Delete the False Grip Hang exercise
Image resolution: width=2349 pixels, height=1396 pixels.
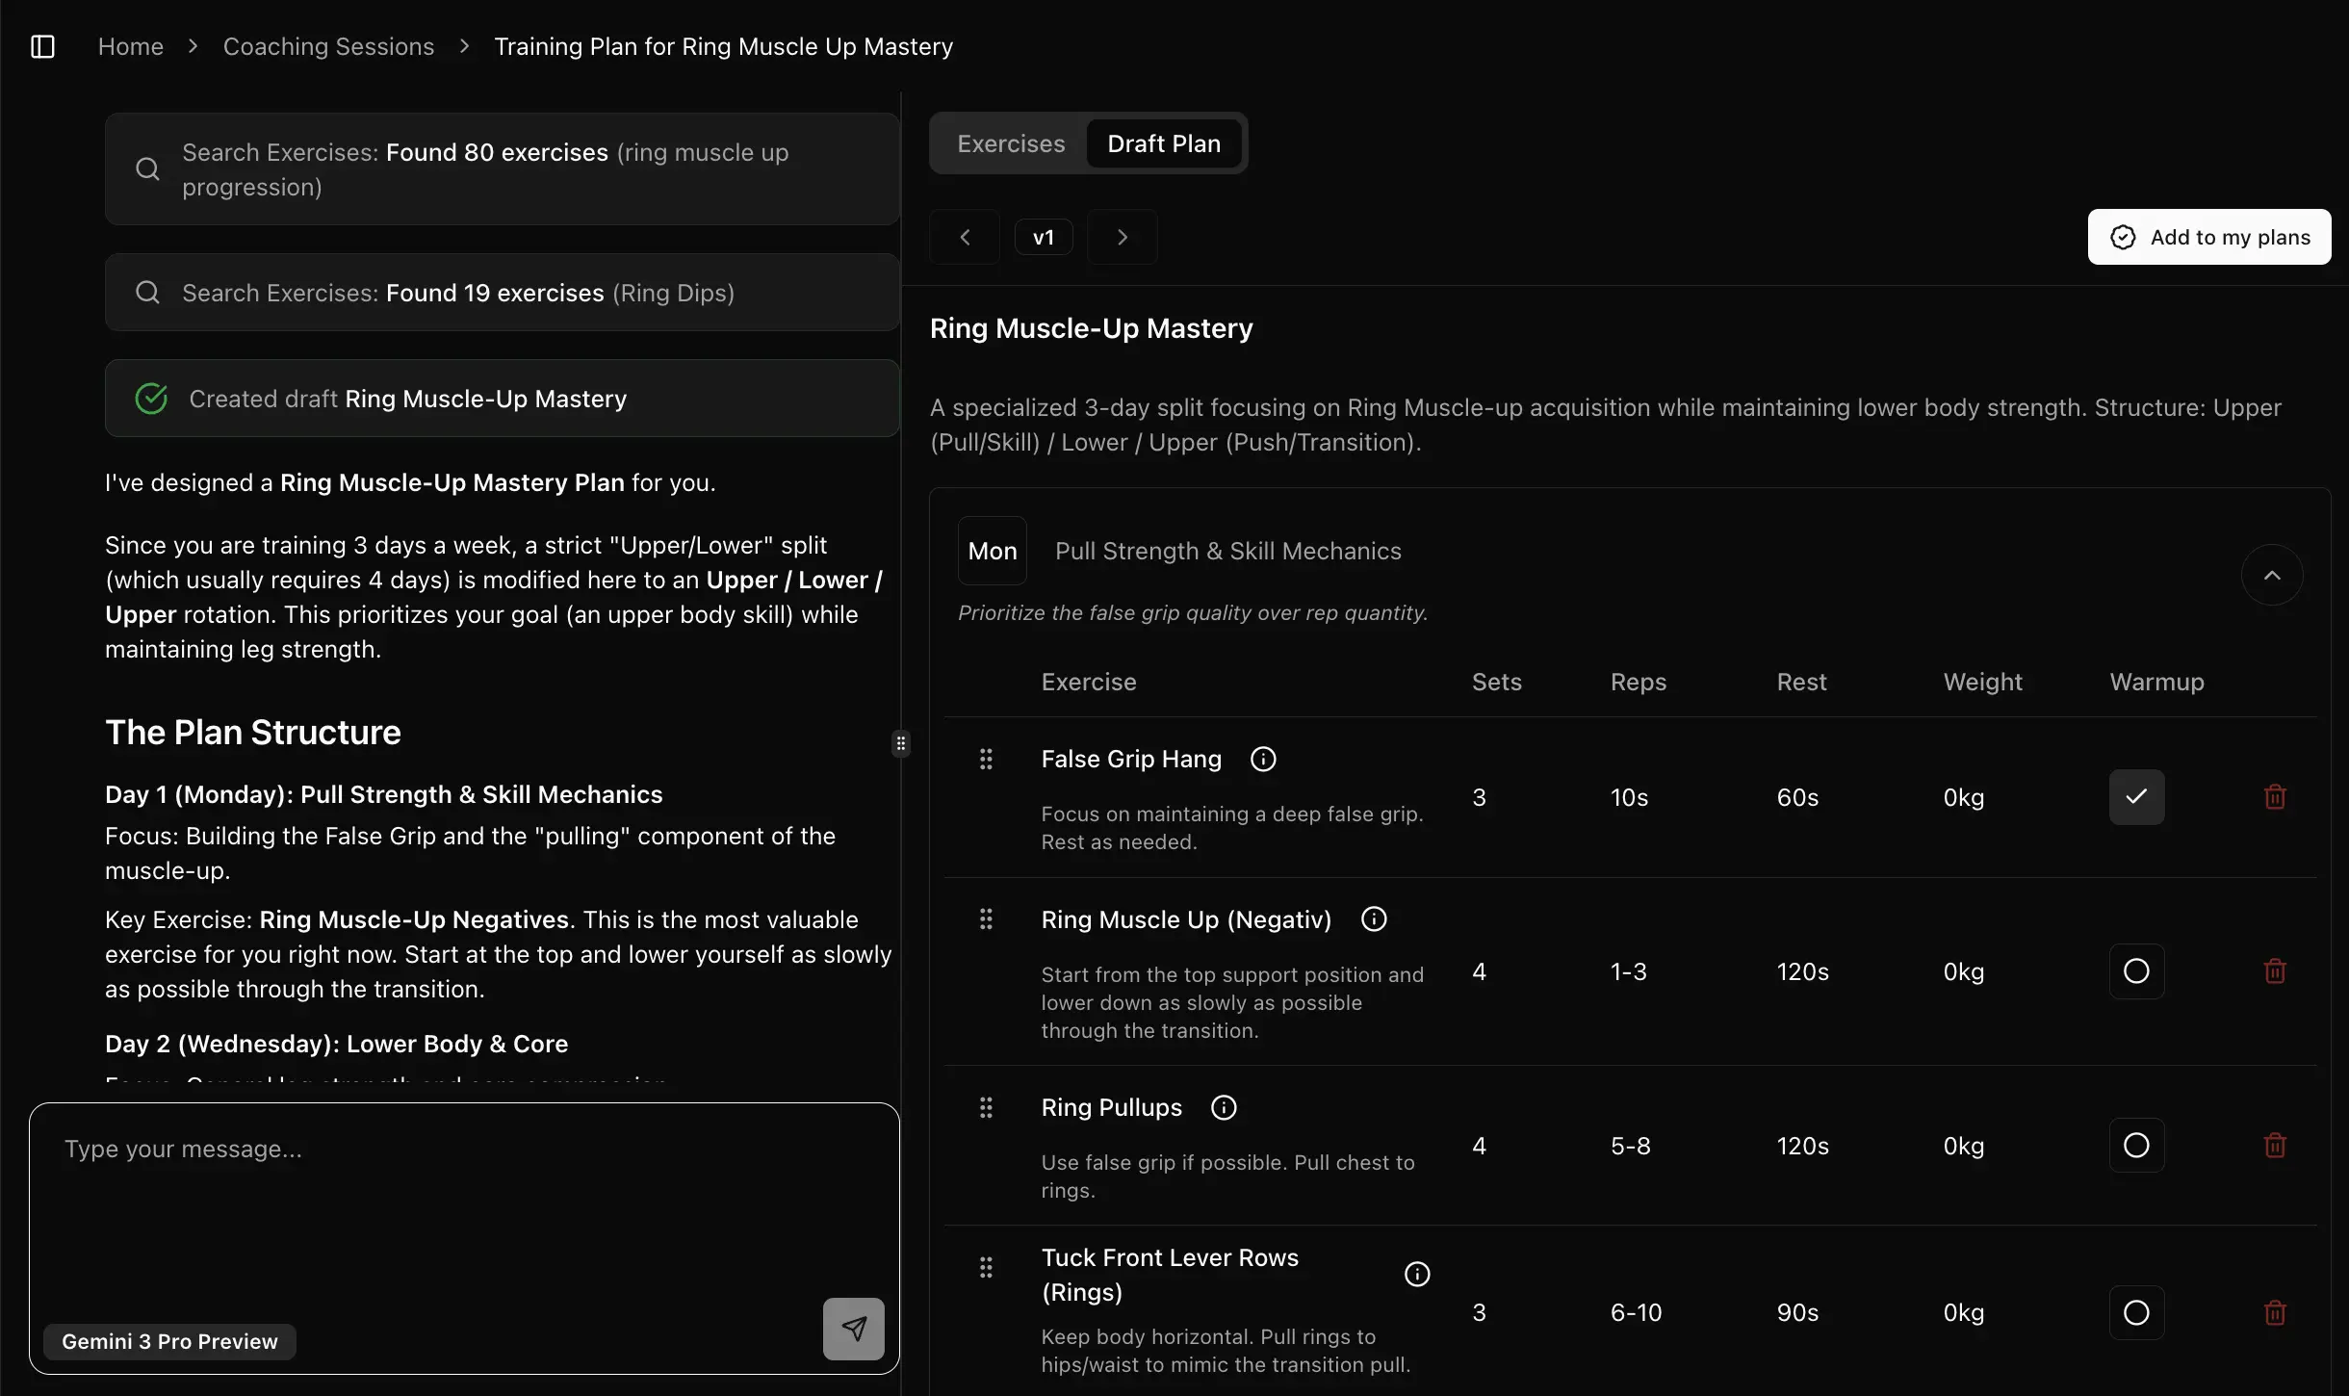click(2275, 797)
